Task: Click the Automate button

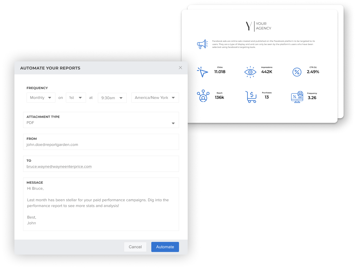Action: tap(165, 247)
